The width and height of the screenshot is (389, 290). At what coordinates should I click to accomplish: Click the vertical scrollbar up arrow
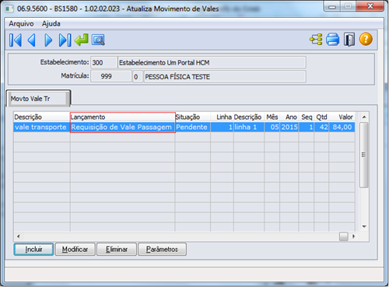tap(364, 117)
